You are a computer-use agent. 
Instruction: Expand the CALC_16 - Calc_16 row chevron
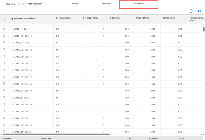(13, 71)
